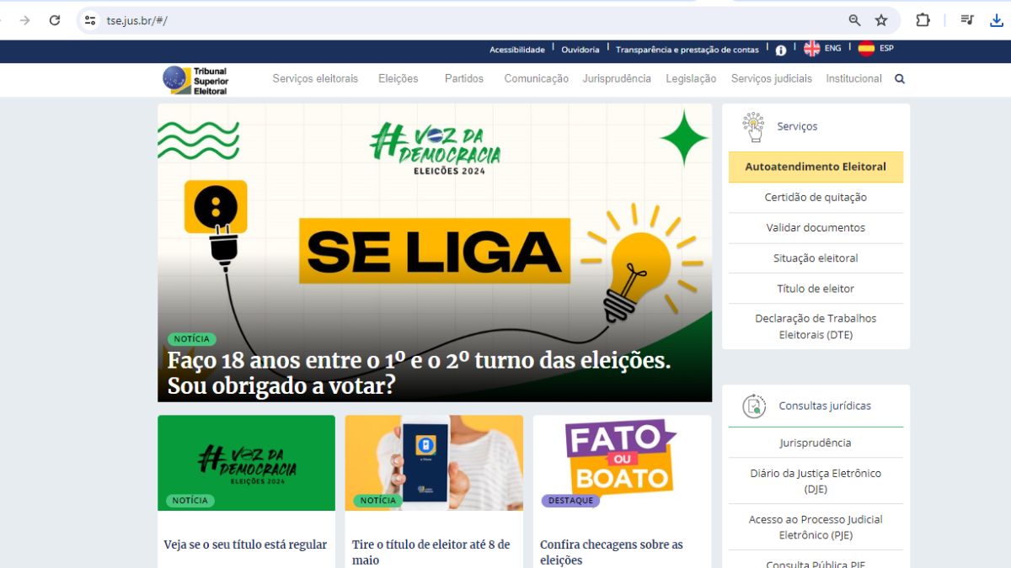Open the Tribunal Superior Eleitoral logo
Image resolution: width=1011 pixels, height=568 pixels.
tap(195, 80)
